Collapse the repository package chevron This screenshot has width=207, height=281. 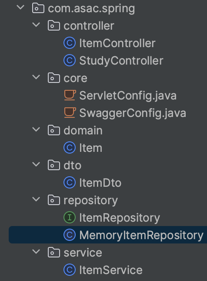(x=36, y=199)
